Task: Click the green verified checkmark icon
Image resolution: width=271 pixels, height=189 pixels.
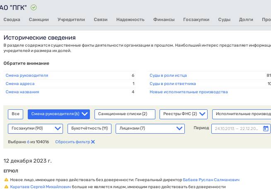Action: coord(34,7)
